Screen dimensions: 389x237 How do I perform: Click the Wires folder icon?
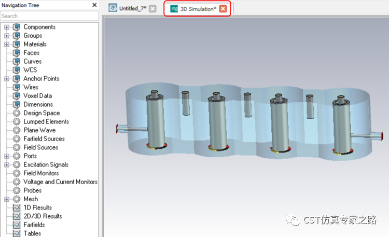click(17, 87)
